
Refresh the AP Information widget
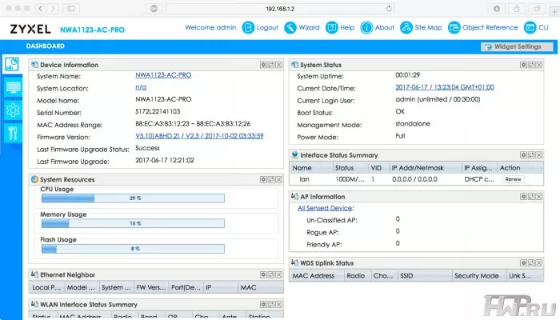pos(531,197)
